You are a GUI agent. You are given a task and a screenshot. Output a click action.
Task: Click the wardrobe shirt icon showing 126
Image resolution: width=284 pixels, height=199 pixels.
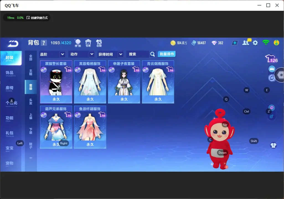click(x=272, y=59)
